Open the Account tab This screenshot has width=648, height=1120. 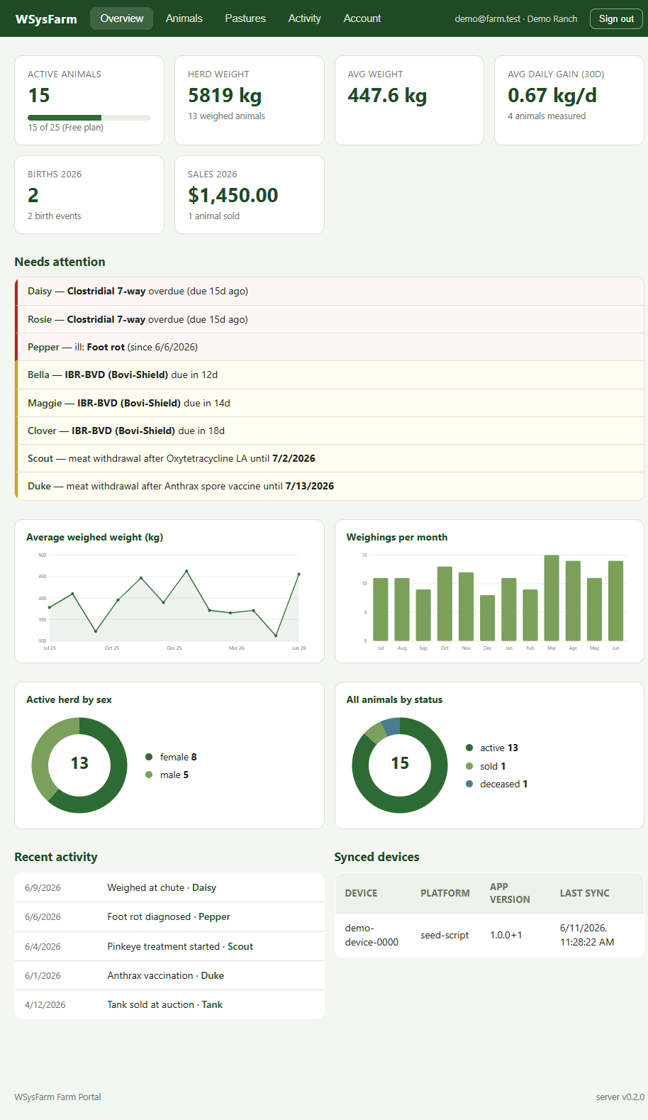(x=362, y=18)
